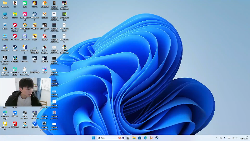Select the This PC monitor icon
The height and width of the screenshot is (141, 250).
[x=5, y=14]
